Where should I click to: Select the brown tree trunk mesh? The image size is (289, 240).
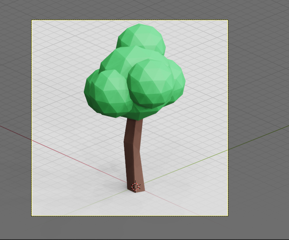coord(134,156)
